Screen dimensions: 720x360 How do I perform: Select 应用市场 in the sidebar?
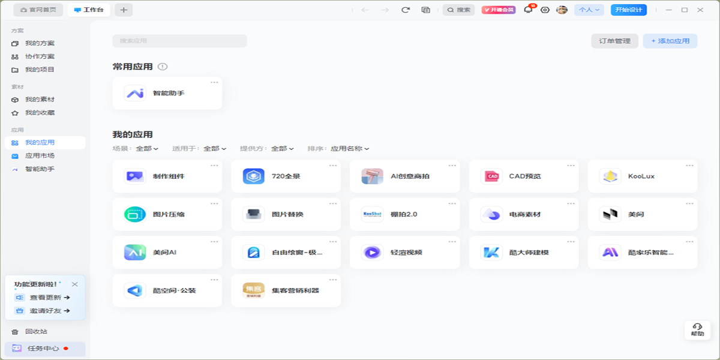click(x=40, y=156)
